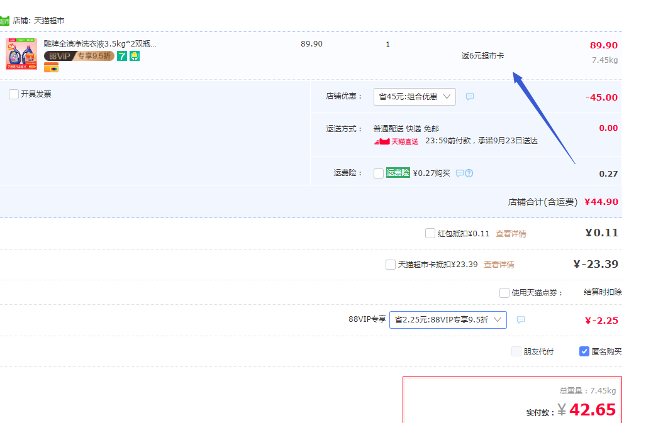Click the green 运费险 badge
646x423 pixels.
(398, 173)
